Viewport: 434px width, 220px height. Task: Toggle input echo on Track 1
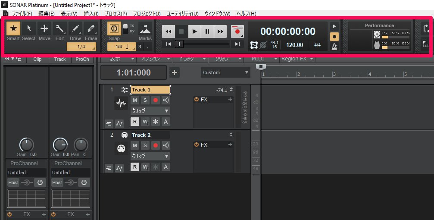166,100
